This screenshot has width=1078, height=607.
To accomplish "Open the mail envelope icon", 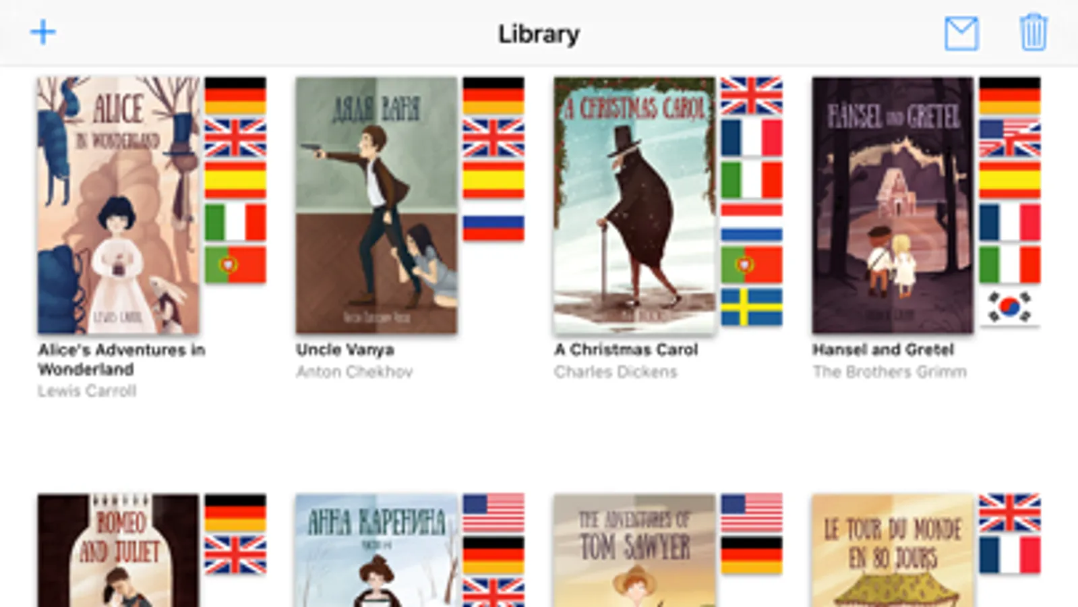I will [x=961, y=34].
